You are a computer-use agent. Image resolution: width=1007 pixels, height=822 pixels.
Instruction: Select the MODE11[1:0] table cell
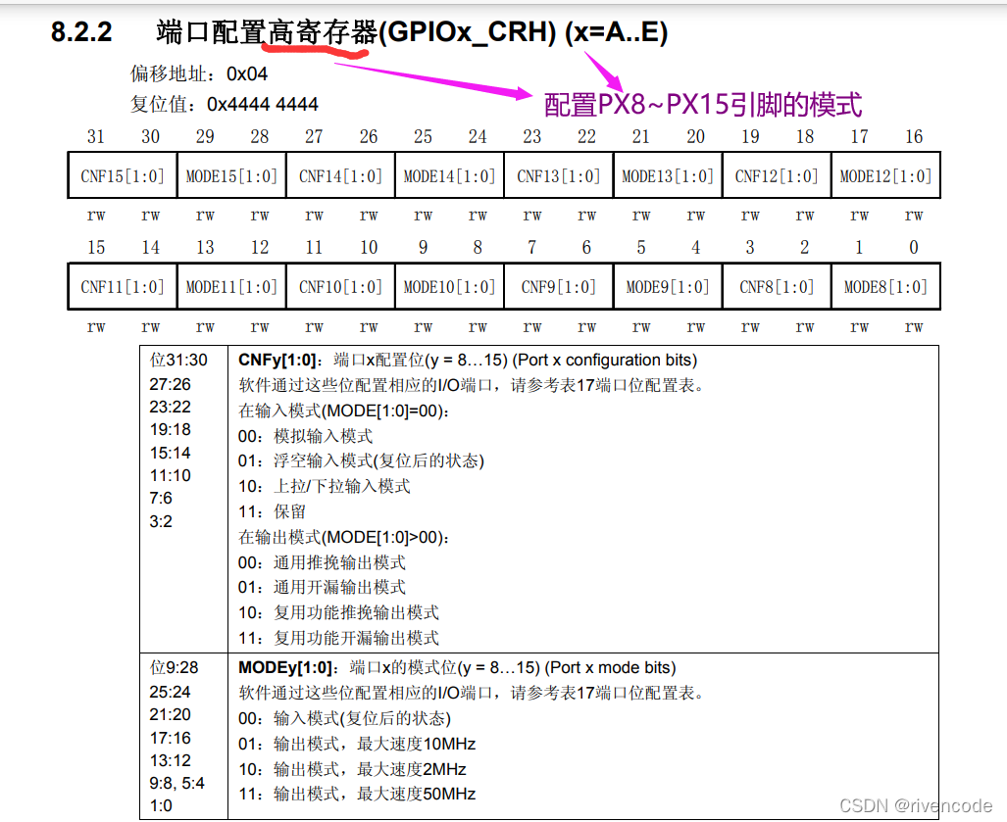coord(230,285)
